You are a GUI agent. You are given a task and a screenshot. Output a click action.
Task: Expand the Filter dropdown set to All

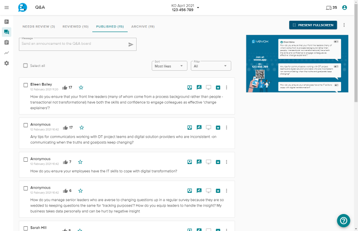tap(211, 66)
